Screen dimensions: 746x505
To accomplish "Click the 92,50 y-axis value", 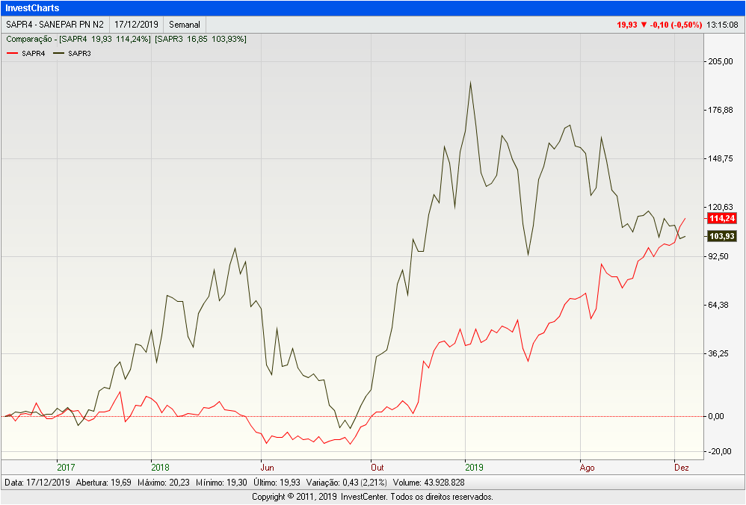I will tap(718, 256).
